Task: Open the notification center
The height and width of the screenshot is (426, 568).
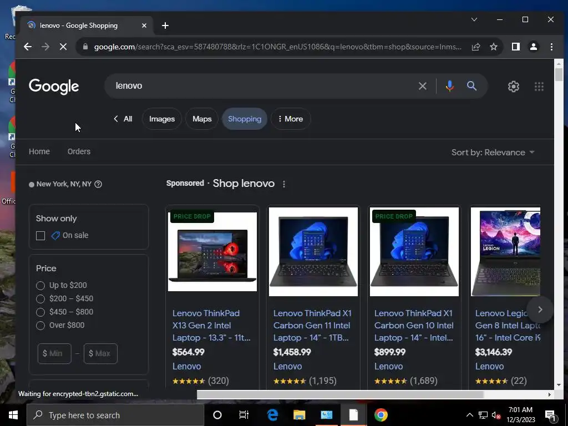Action: click(551, 415)
